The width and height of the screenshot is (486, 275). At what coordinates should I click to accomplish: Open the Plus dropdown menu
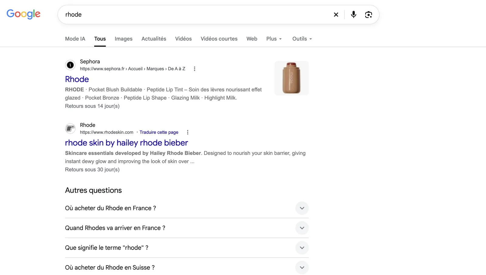(274, 39)
